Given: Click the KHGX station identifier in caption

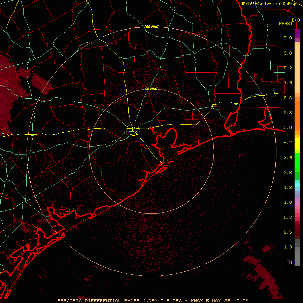Looking at the screenshot, I should coord(197,301).
